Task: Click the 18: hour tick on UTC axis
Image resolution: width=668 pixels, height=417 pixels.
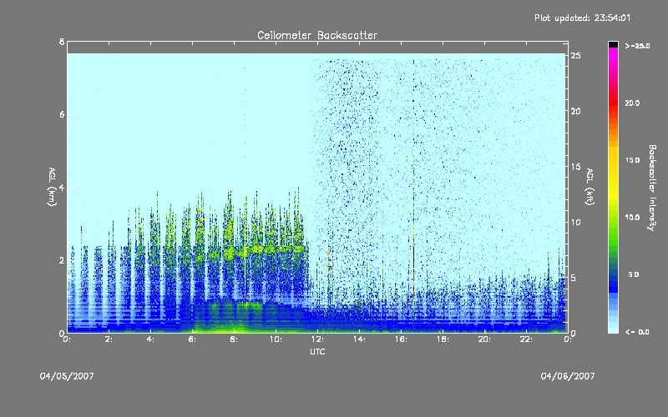Action: tap(443, 339)
